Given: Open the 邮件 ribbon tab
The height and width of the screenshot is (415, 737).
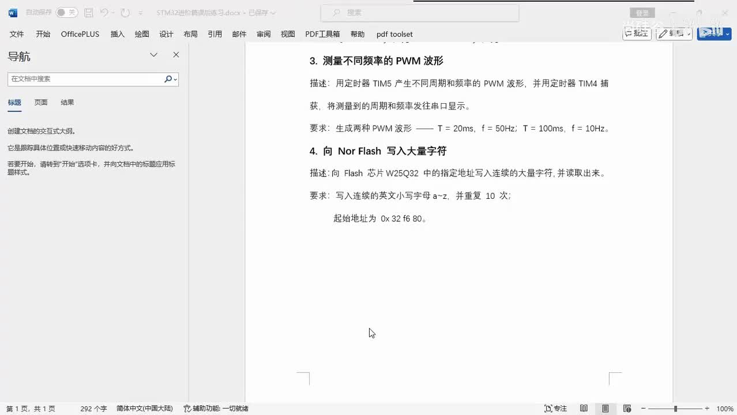Looking at the screenshot, I should [x=239, y=34].
